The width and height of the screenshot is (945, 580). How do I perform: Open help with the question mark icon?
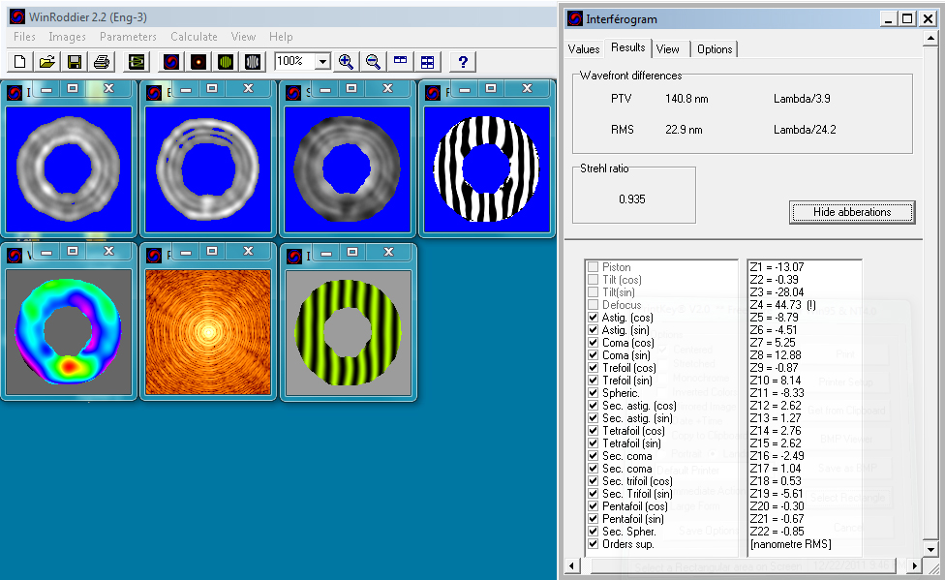click(x=463, y=62)
